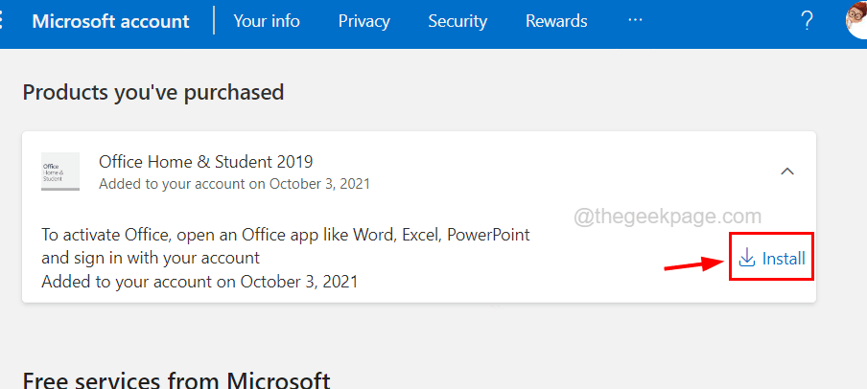Collapse the Office Home & Student 2019 card

point(787,172)
